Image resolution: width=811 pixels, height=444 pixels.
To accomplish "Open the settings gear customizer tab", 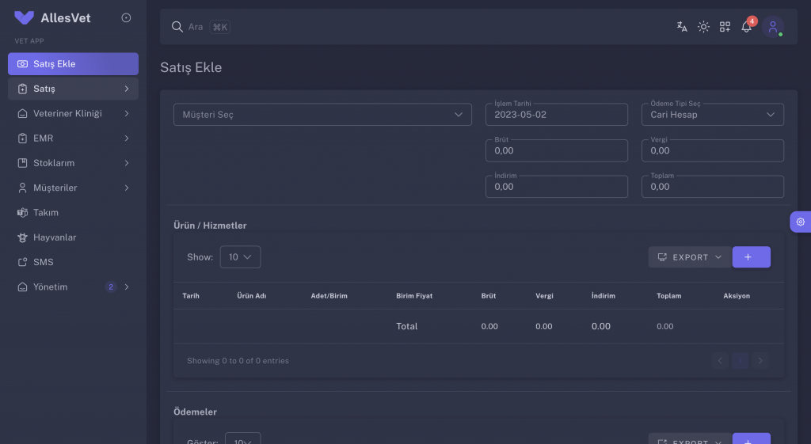I will 800,222.
